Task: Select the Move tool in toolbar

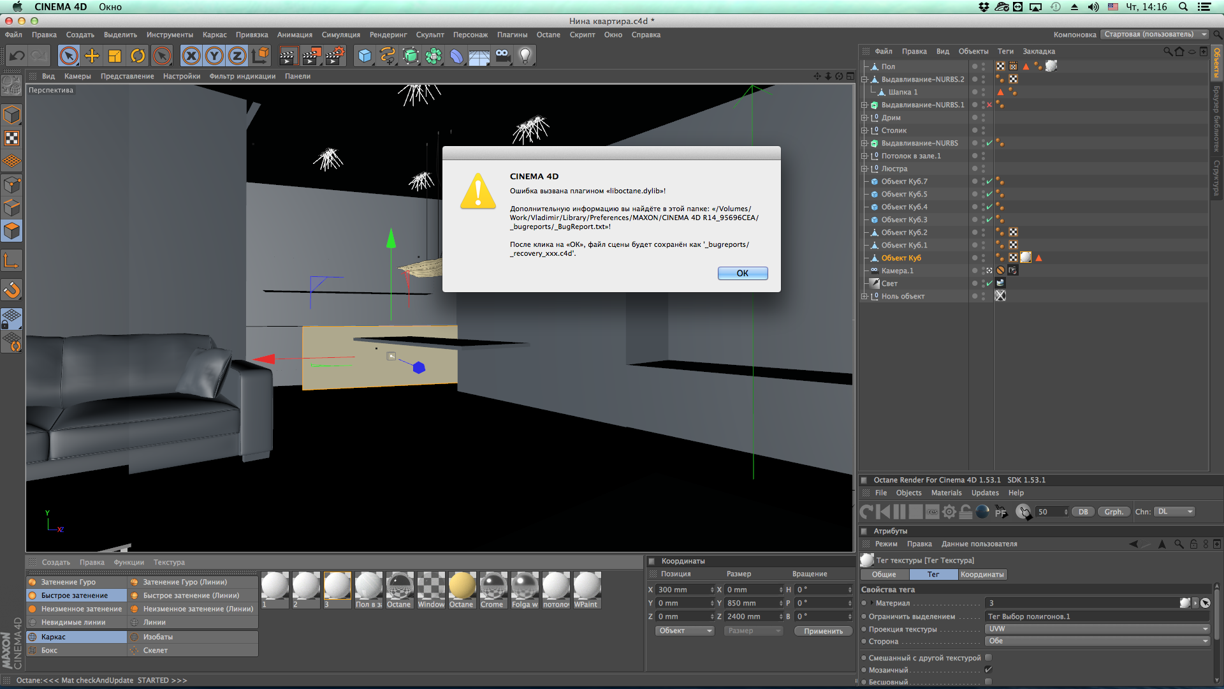Action: click(x=92, y=56)
